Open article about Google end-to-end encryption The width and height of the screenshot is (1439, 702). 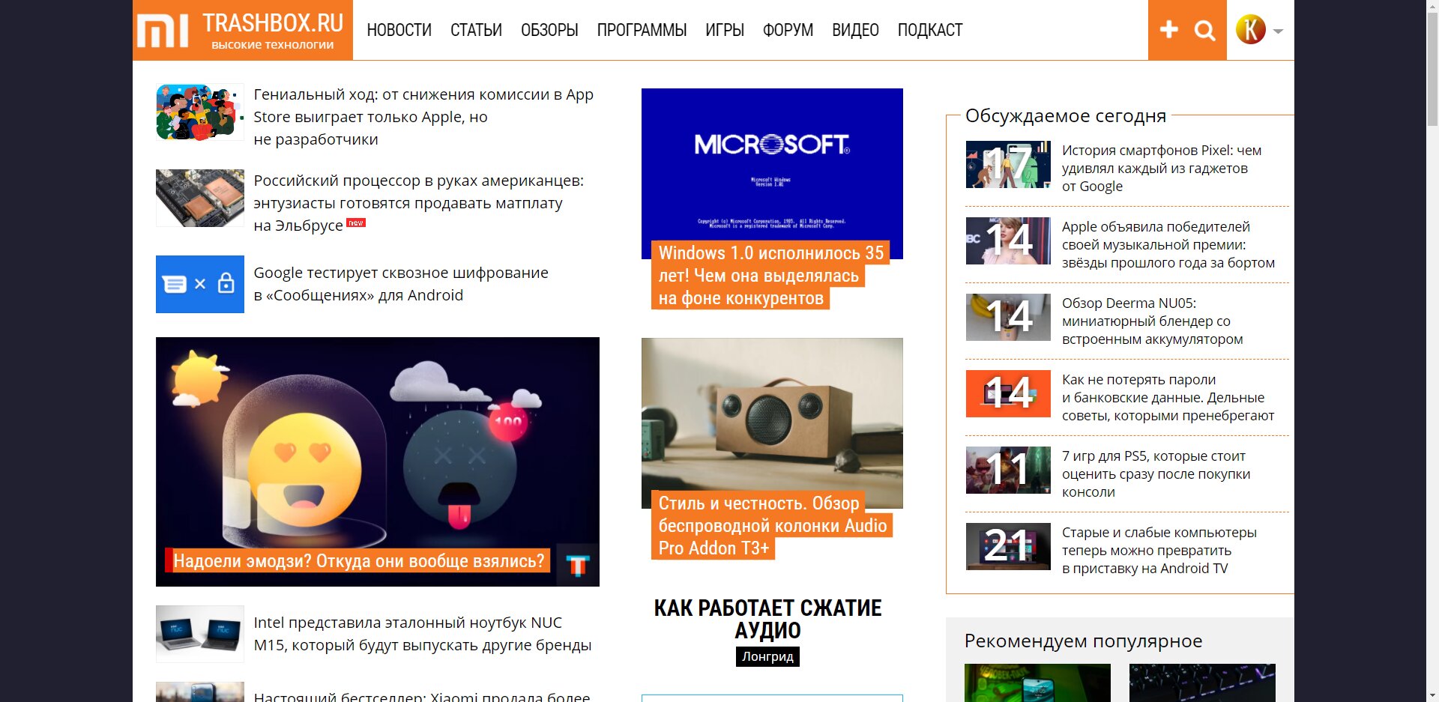point(401,284)
